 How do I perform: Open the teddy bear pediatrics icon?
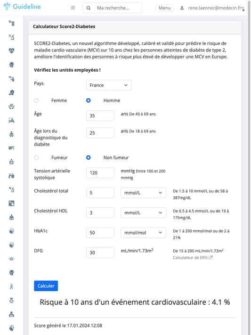coord(11,301)
